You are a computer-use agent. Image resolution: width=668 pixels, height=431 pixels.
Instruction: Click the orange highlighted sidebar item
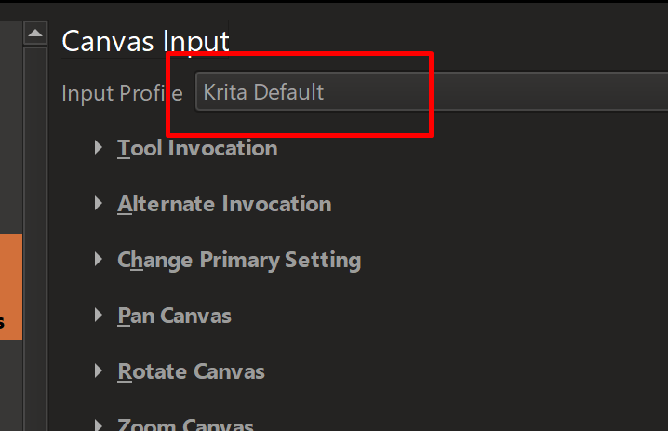click(x=10, y=287)
